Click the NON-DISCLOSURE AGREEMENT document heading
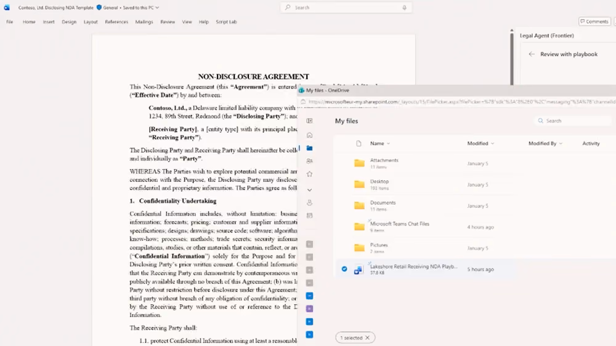The width and height of the screenshot is (616, 346). pyautogui.click(x=253, y=76)
